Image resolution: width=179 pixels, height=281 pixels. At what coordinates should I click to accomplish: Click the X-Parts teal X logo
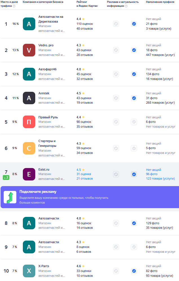coord(29,271)
